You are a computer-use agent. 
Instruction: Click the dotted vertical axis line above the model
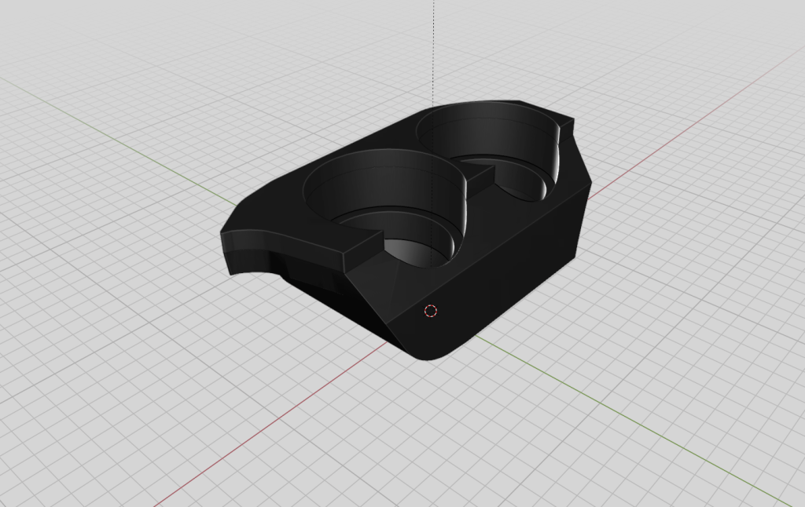pyautogui.click(x=433, y=47)
